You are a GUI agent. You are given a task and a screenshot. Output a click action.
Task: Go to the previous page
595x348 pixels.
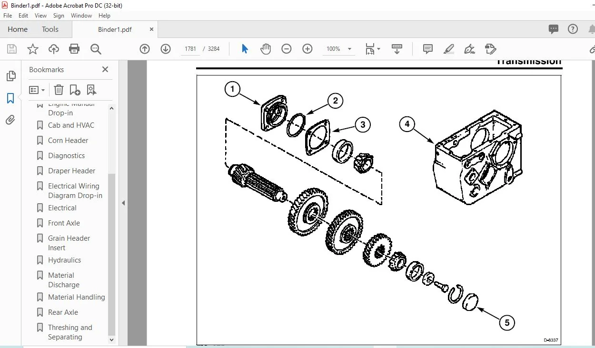click(x=145, y=49)
